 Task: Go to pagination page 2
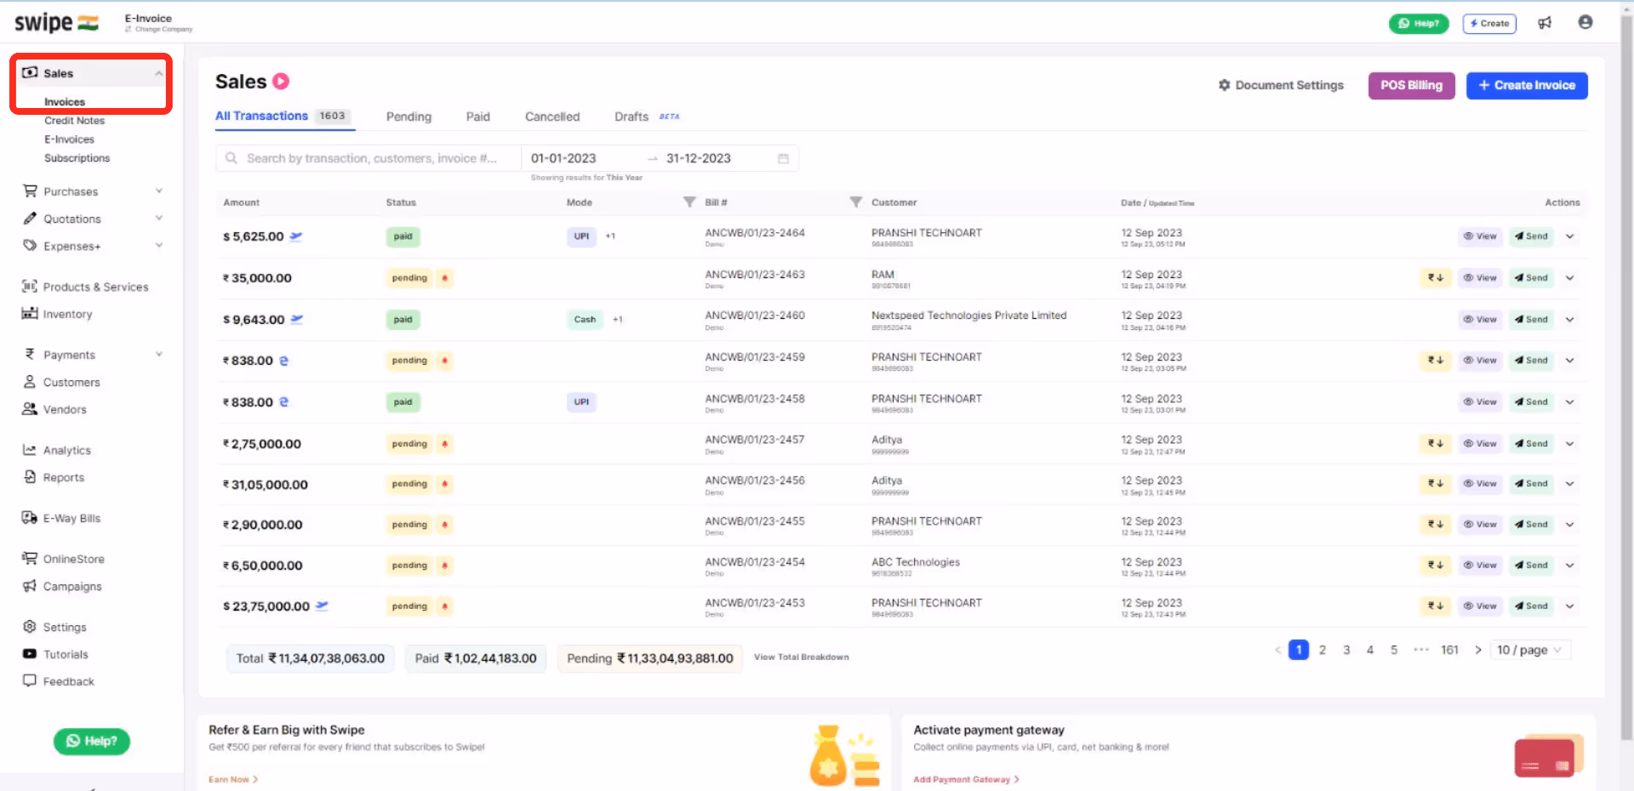(x=1323, y=651)
